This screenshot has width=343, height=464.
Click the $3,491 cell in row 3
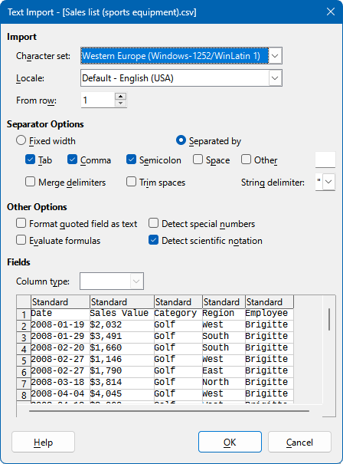coord(122,337)
